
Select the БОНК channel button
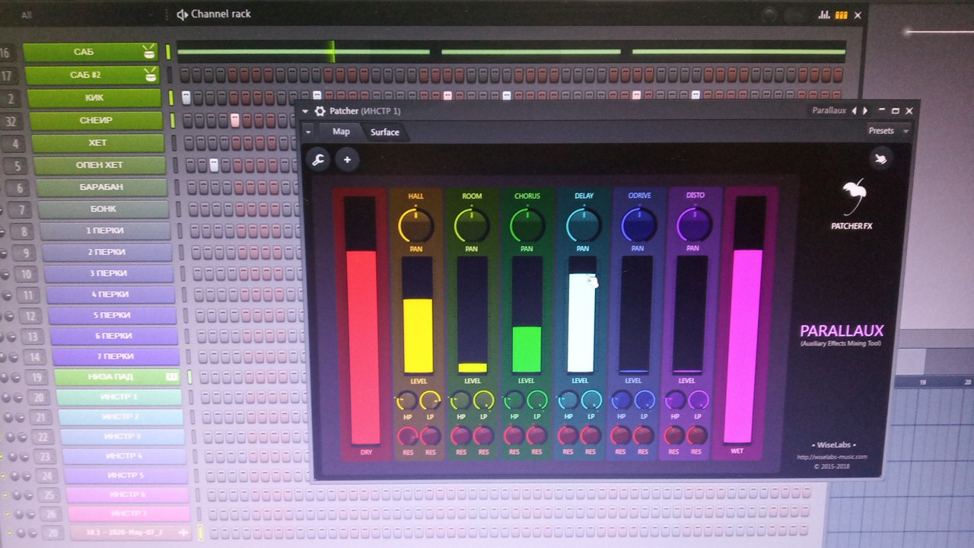[103, 209]
